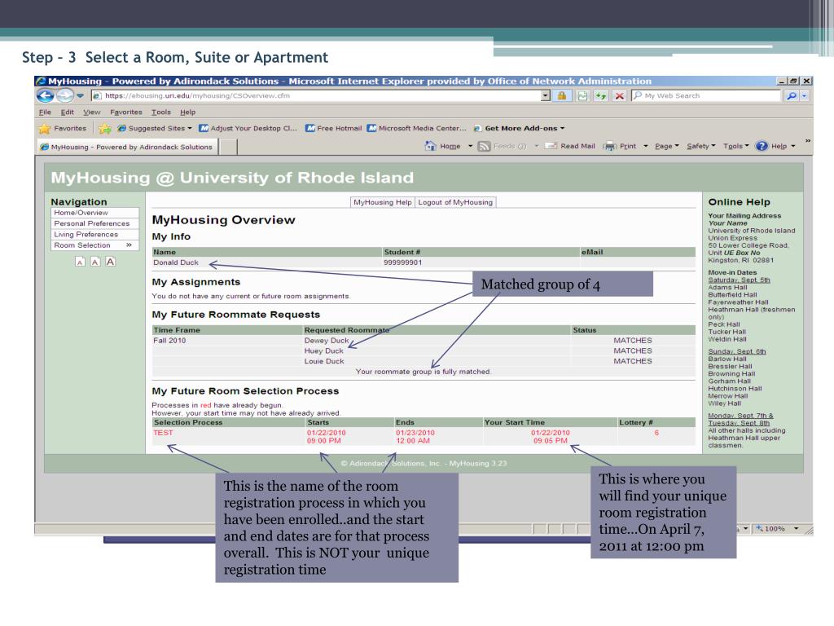
Task: Open the Tools menu in menu bar
Action: point(161,112)
